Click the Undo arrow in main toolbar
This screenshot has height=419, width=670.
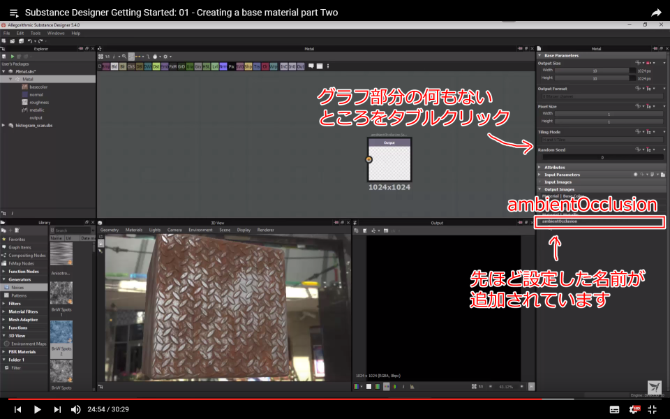pos(30,41)
